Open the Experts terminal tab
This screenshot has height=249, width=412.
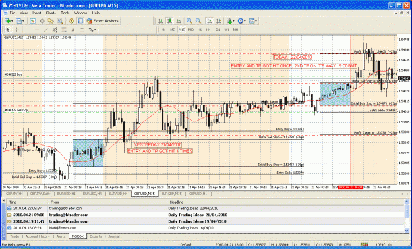coord(96,236)
